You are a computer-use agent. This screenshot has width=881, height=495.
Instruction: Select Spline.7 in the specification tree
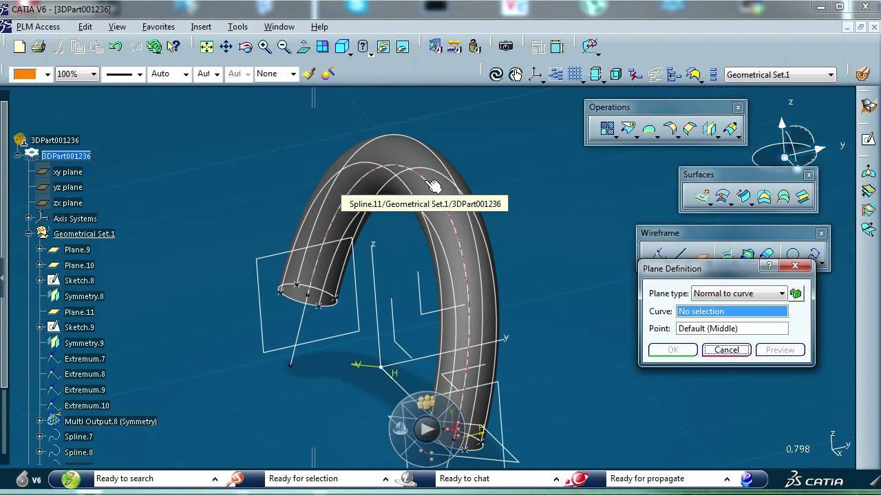pyautogui.click(x=78, y=437)
